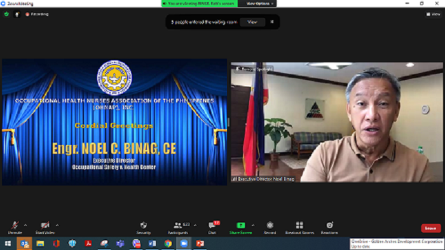Open the Reactions menu
The width and height of the screenshot is (445, 250).
click(329, 228)
